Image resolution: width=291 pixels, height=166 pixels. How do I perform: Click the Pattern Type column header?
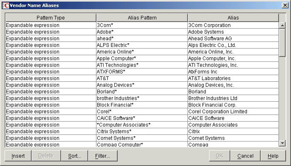pyautogui.click(x=51, y=18)
